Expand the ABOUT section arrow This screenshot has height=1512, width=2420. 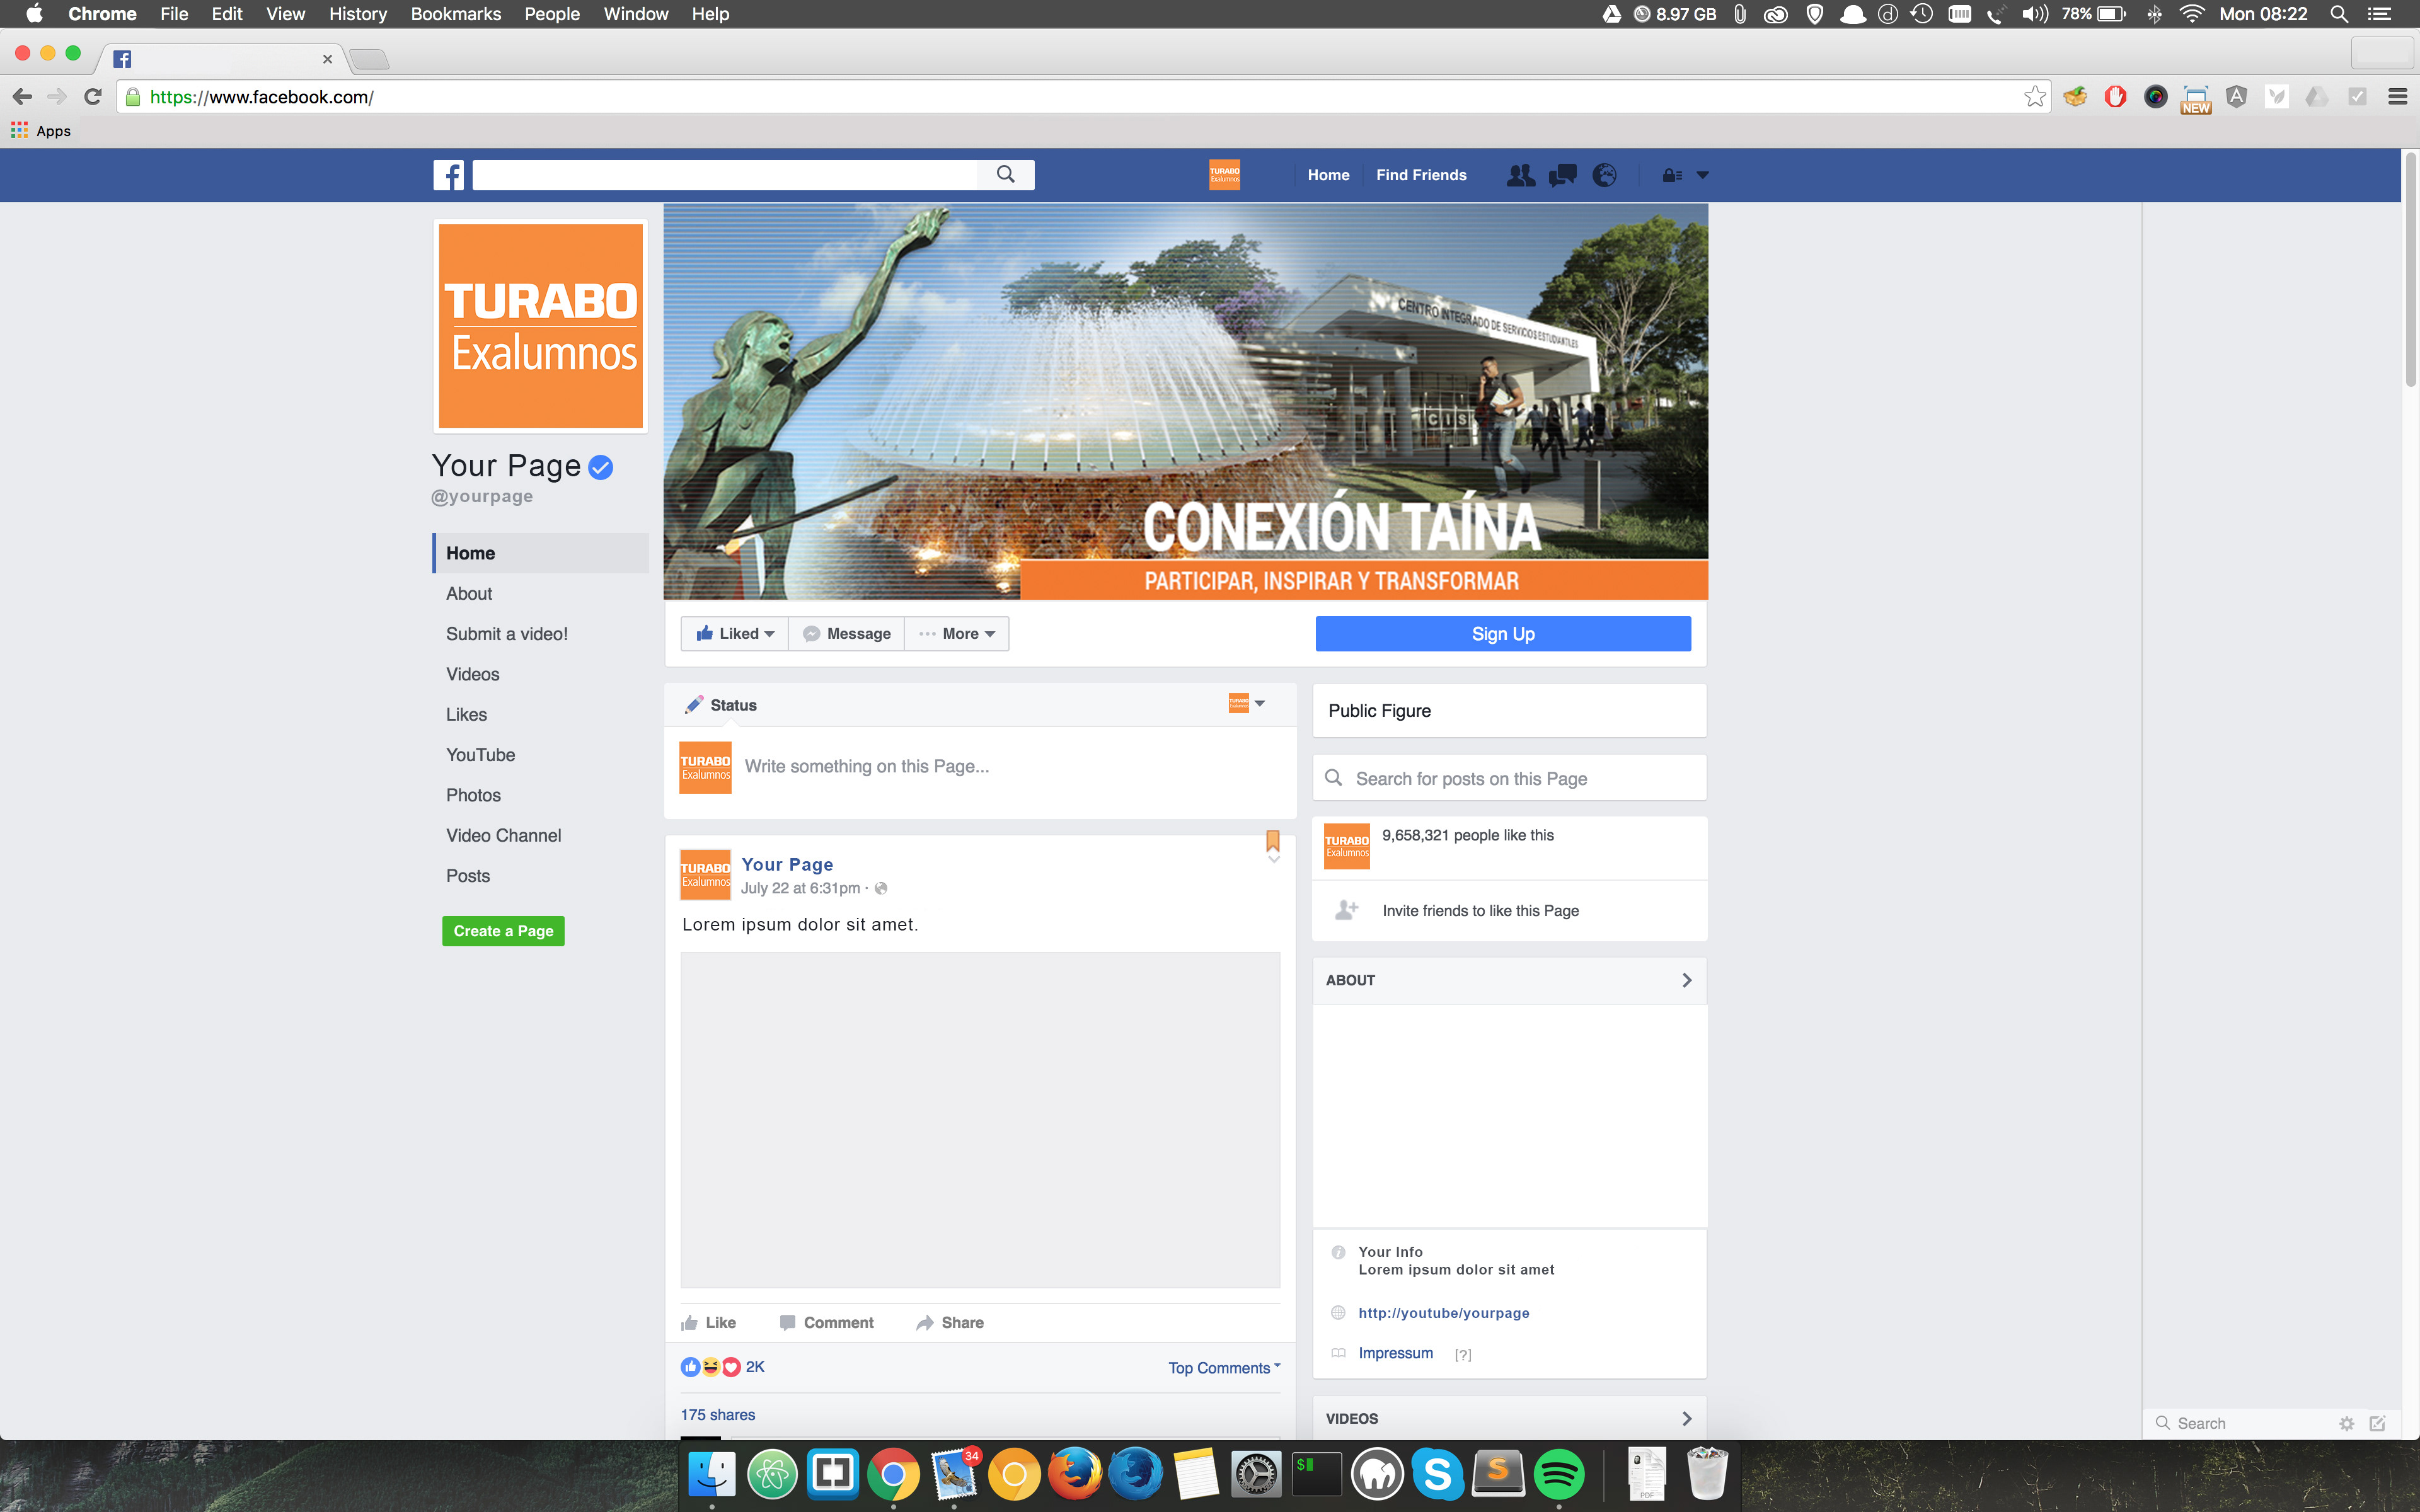coord(1686,980)
